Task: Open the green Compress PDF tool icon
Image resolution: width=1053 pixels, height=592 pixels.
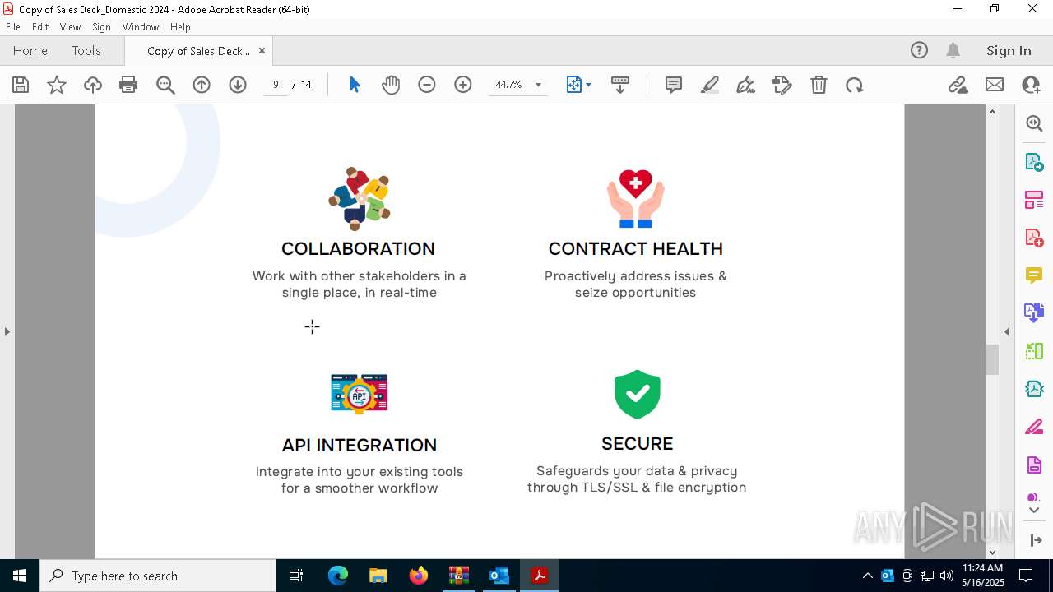Action: 1034,351
